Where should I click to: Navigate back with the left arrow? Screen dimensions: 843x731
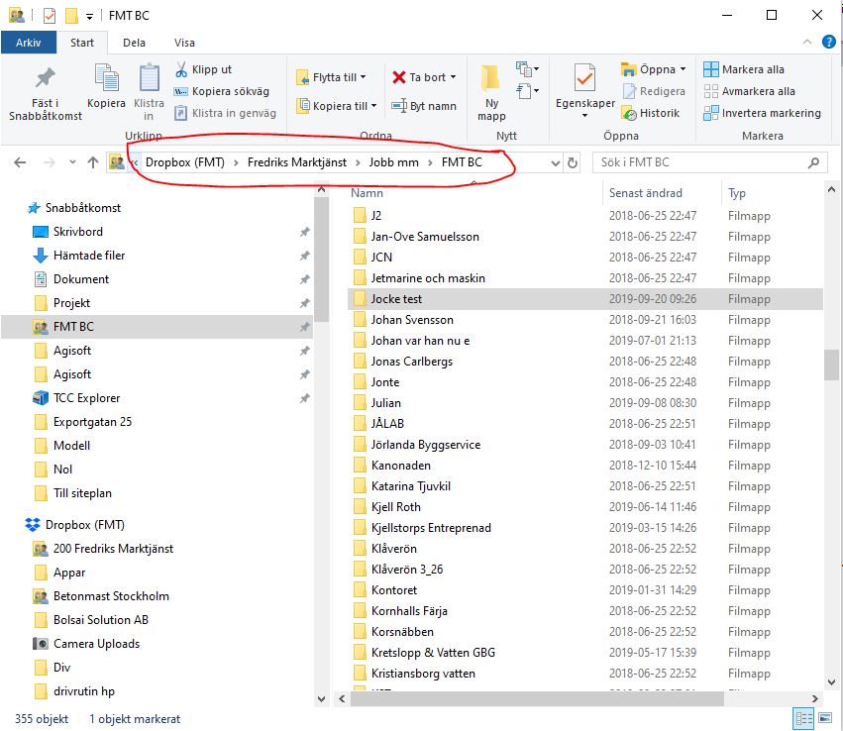click(x=20, y=162)
